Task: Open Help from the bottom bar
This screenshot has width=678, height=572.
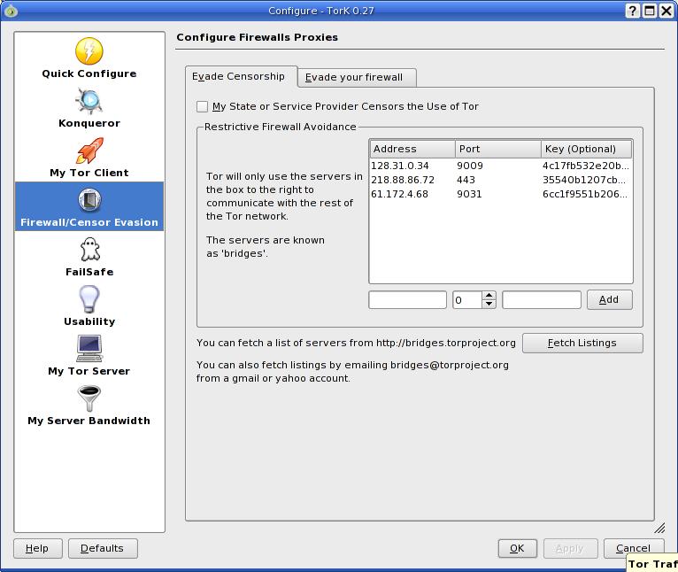Action: click(38, 549)
